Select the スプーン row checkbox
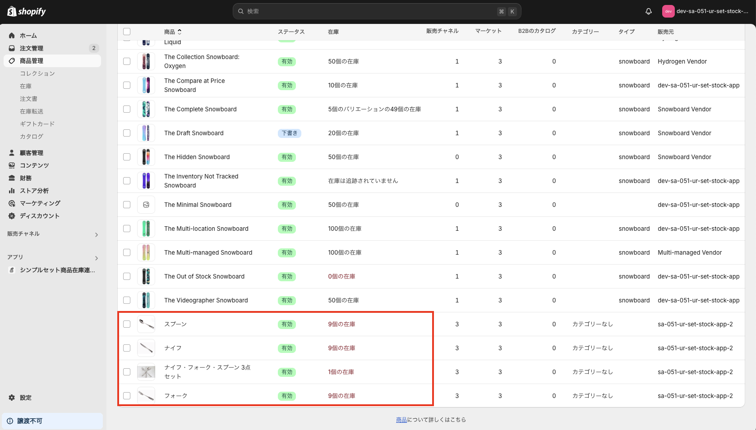756x430 pixels. [x=127, y=324]
